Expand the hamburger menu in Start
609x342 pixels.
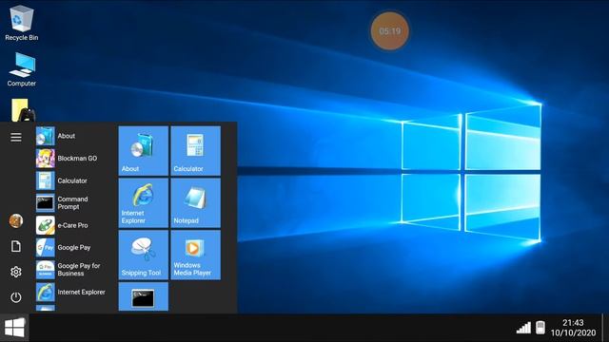point(16,137)
